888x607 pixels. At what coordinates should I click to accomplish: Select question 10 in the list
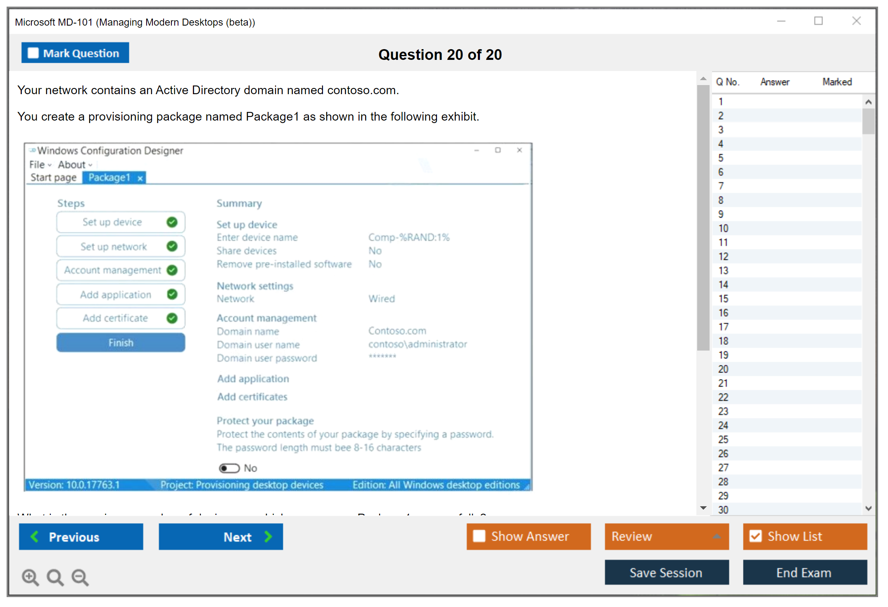tap(723, 228)
